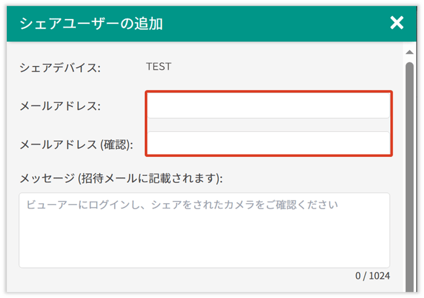The height and width of the screenshot is (298, 424).
Task: Click the dialog title シェアユーザーの追加
Action: tap(91, 23)
